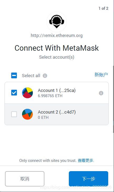This screenshot has width=114, height=192.
Task: Click the 取消 cancel button
Action: tap(25, 179)
